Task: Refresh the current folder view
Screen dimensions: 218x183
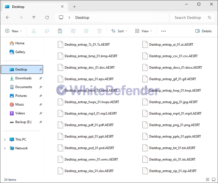Action: coord(47,18)
